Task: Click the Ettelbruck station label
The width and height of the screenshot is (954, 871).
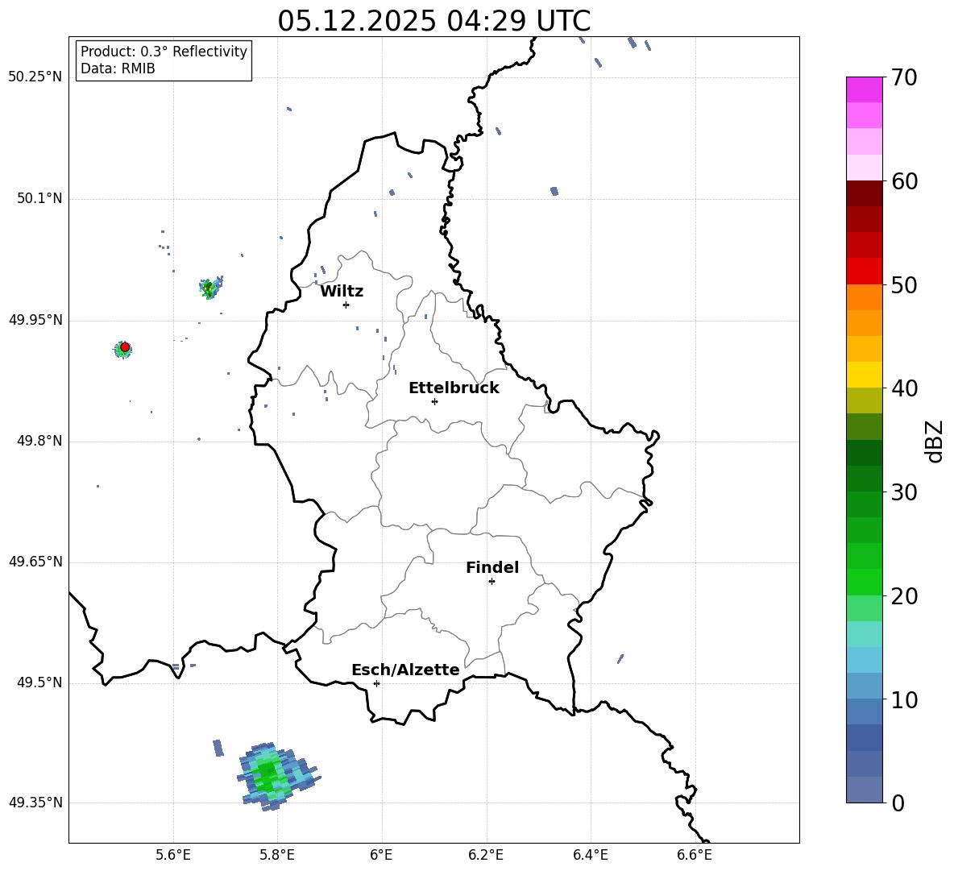Action: 454,388
